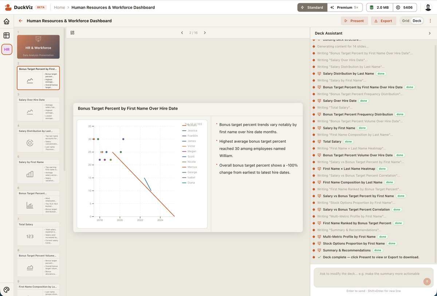The image size is (437, 296).
Task: Click Franklin legend entry in chart
Action: point(190,136)
